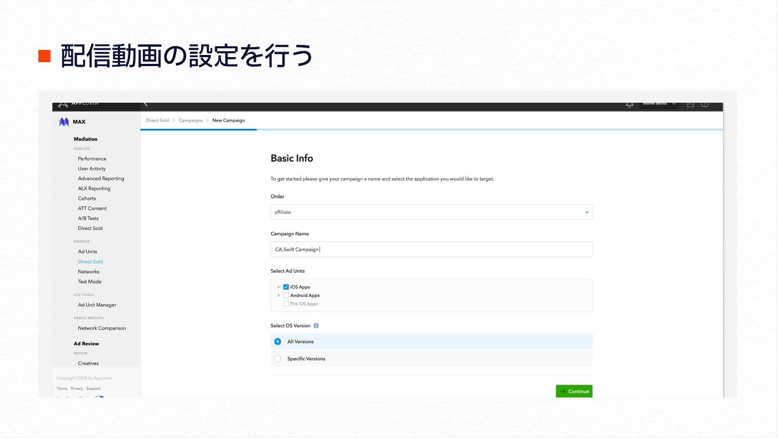Open highlighted Direct Sold under Manage

[90, 262]
